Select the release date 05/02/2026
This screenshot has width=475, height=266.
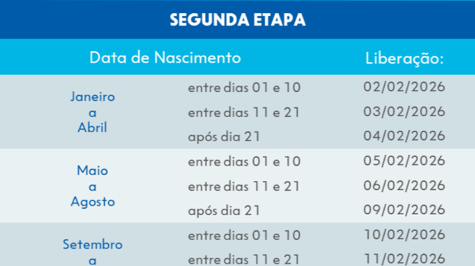pyautogui.click(x=404, y=161)
